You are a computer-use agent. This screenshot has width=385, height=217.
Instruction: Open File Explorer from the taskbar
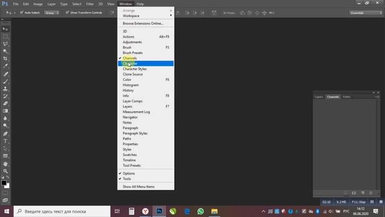tap(214, 212)
